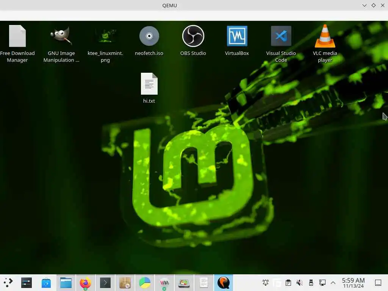Close the QEMU window
Screen dimensions: 388x291
383,5
